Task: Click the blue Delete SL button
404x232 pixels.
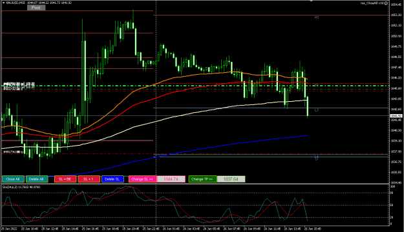Action: (112, 179)
